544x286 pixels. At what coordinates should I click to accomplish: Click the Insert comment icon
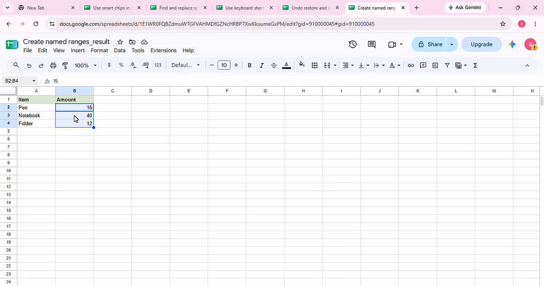pos(423,65)
